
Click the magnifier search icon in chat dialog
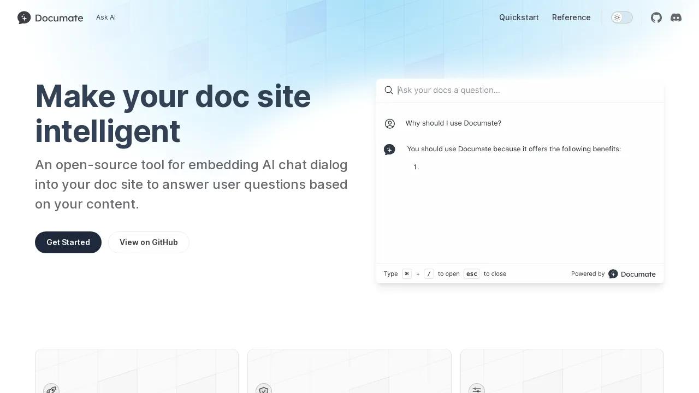pyautogui.click(x=389, y=90)
